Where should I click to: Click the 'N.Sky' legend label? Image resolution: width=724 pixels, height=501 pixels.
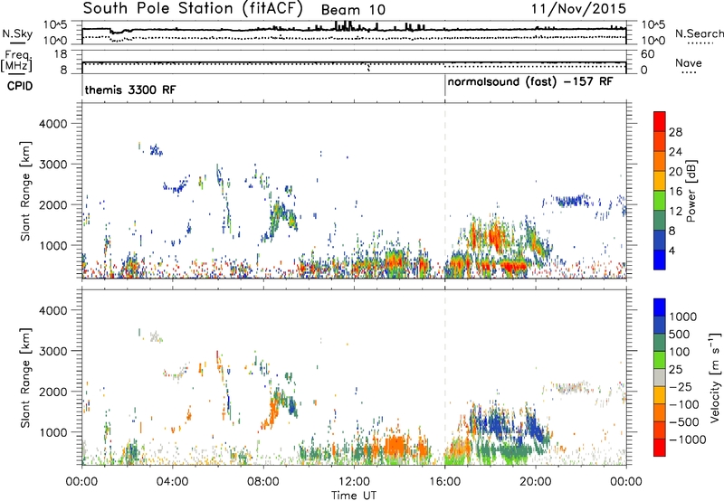pos(17,33)
